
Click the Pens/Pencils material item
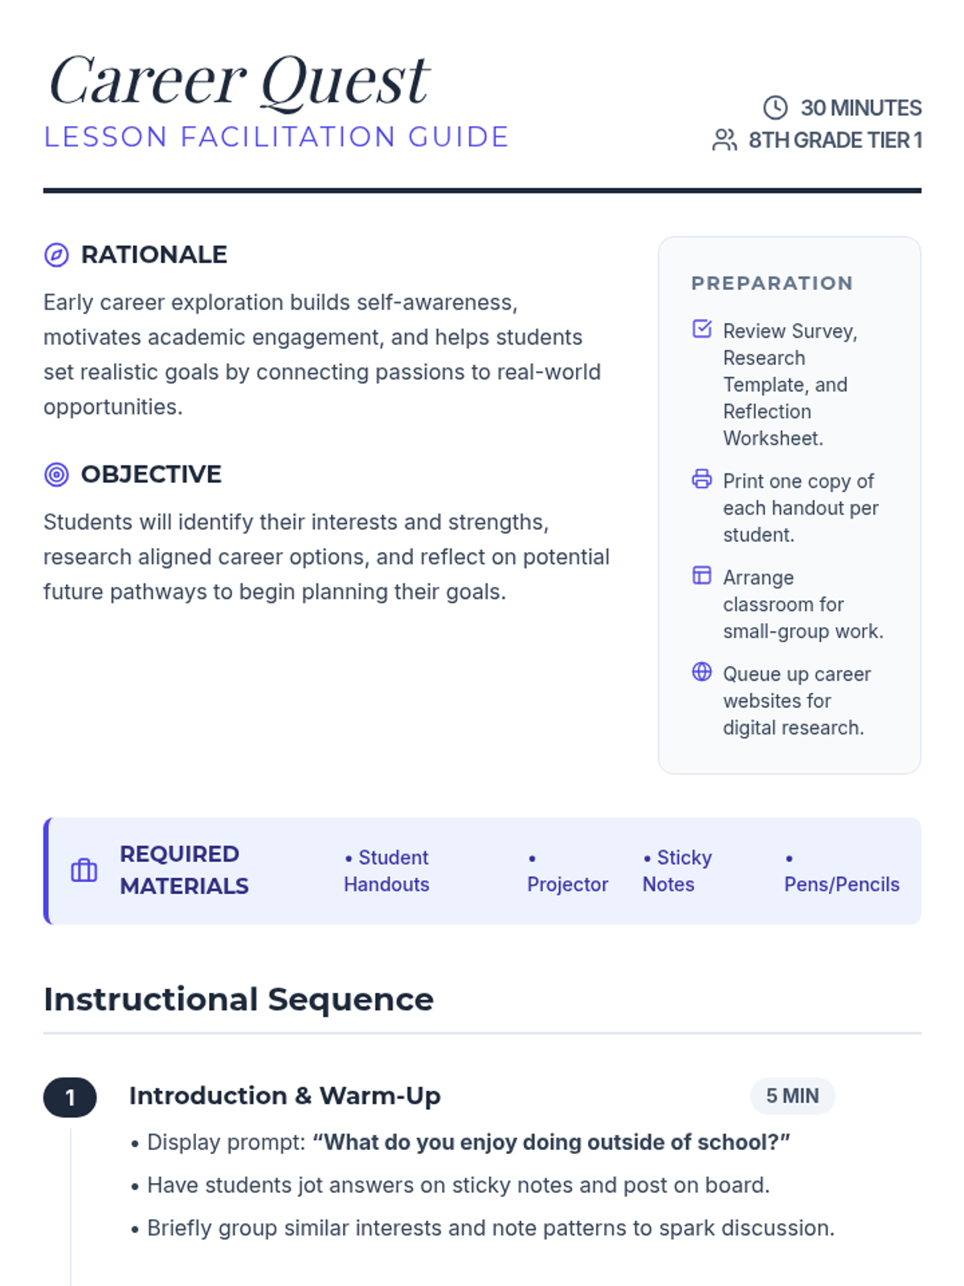pos(841,883)
